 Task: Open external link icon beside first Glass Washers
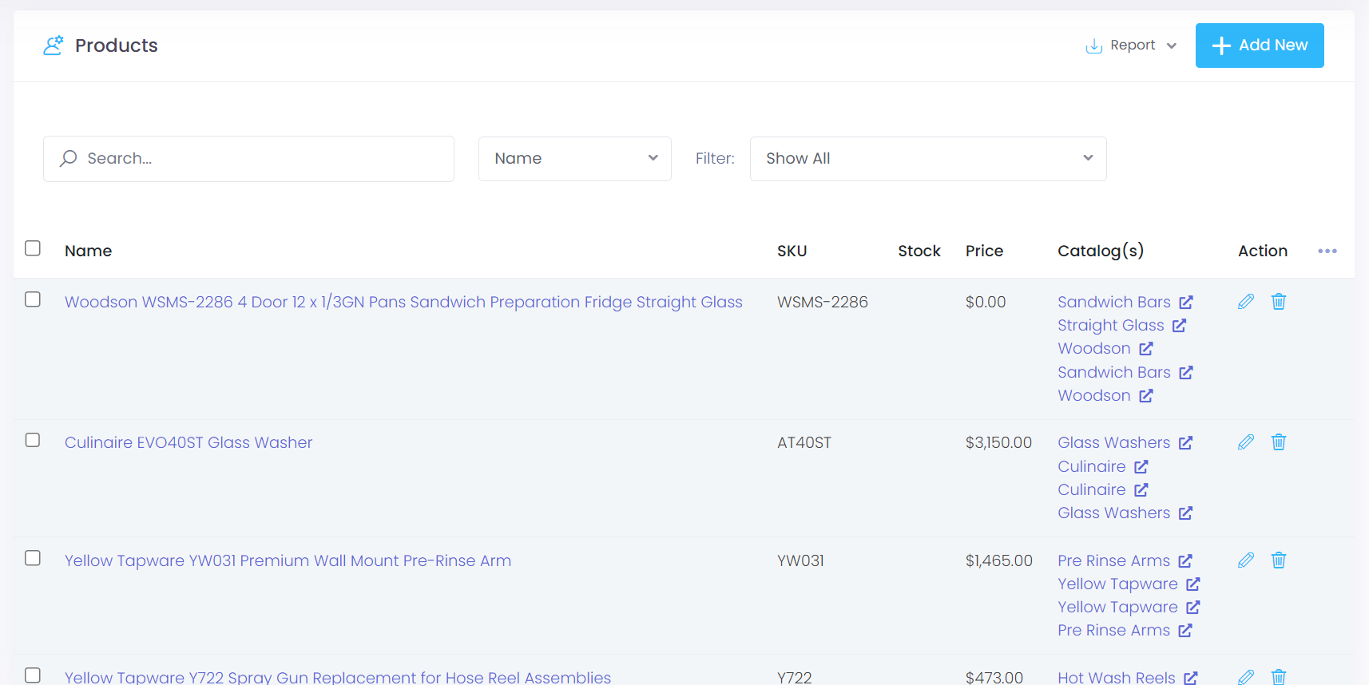pyautogui.click(x=1186, y=442)
